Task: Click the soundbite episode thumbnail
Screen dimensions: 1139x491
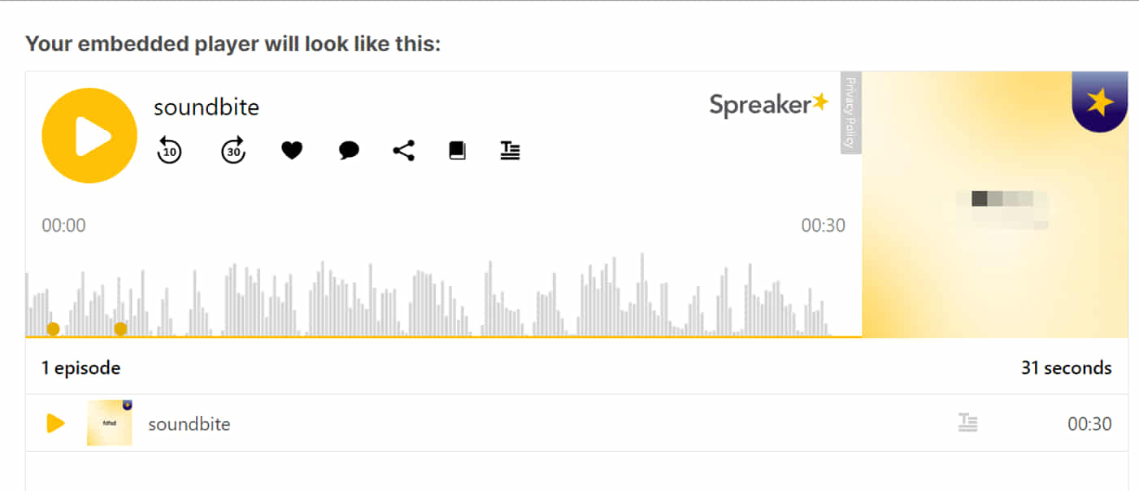Action: tap(109, 423)
